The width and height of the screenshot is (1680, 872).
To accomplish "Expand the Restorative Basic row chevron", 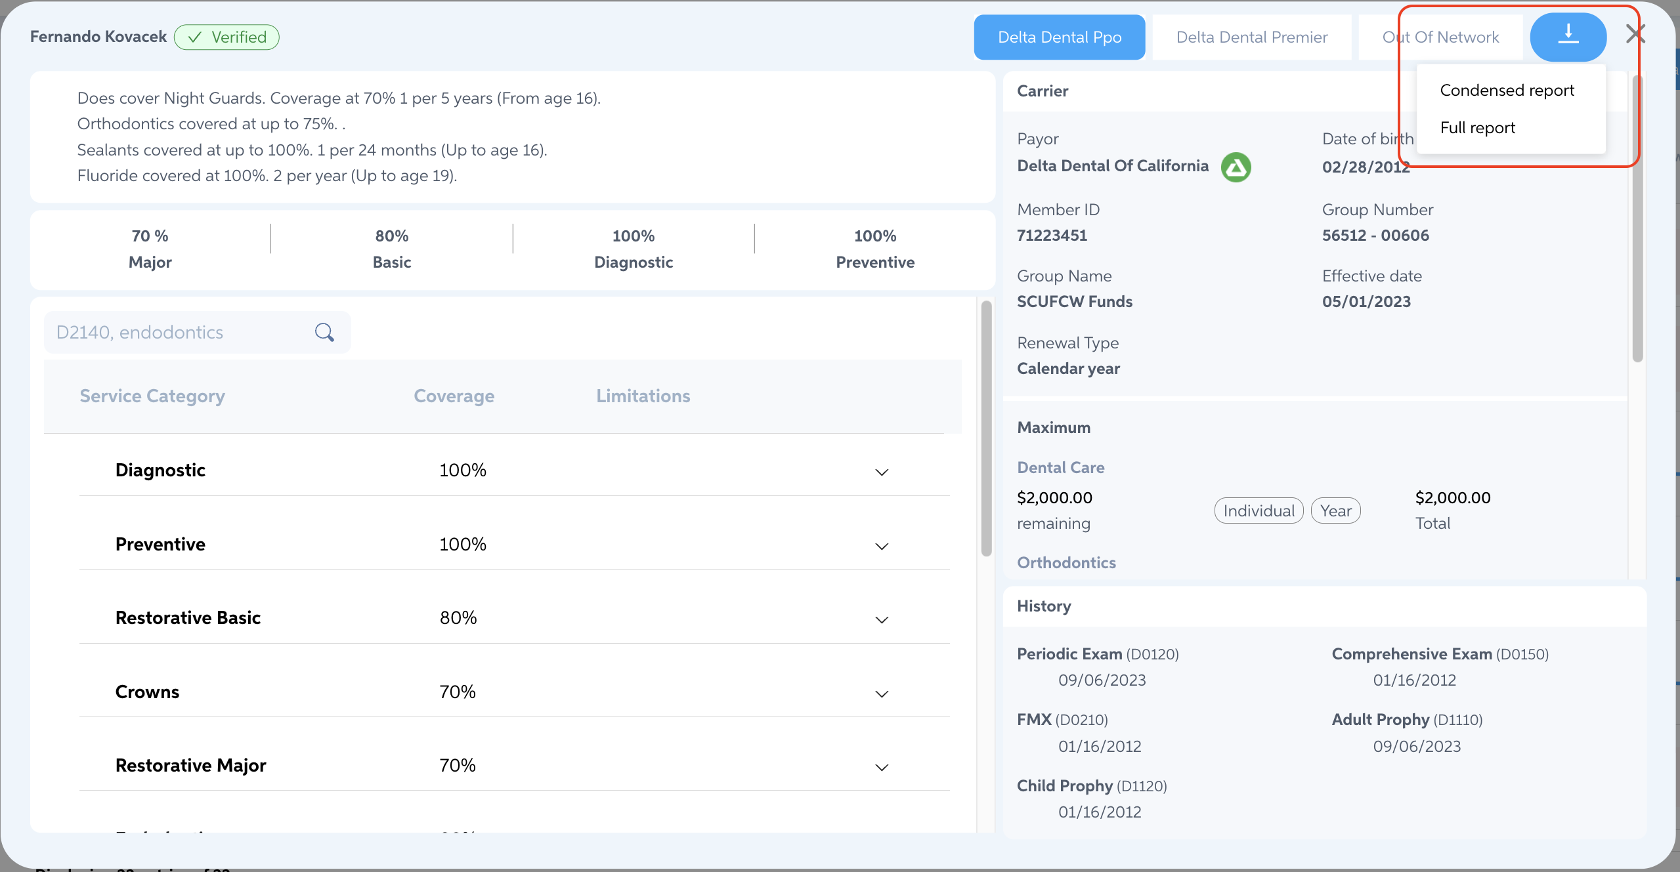I will pyautogui.click(x=882, y=619).
